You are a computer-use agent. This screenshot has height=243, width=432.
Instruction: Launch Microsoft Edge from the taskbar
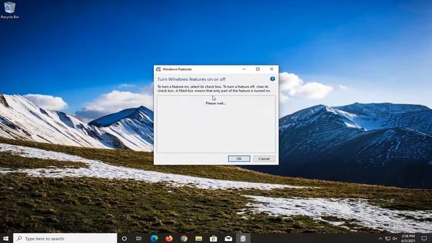pyautogui.click(x=155, y=238)
